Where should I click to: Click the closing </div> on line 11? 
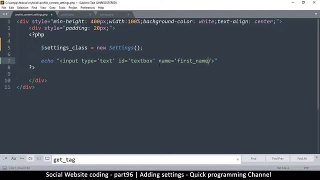tap(25, 87)
